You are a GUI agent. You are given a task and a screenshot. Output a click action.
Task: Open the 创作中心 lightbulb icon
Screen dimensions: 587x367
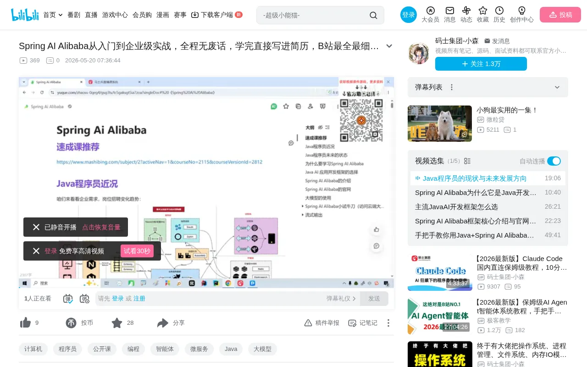tap(522, 15)
